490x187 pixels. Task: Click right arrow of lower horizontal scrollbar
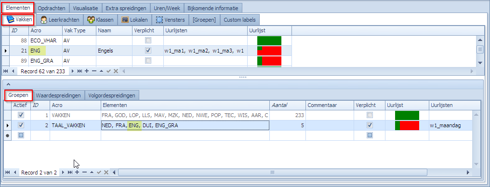click(x=468, y=173)
